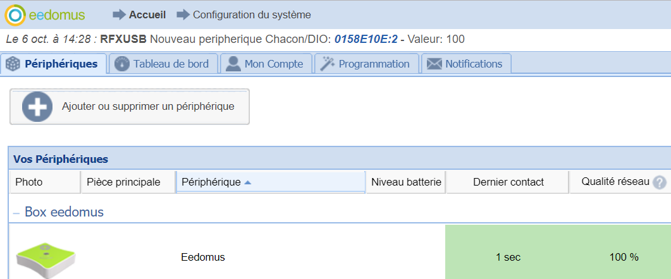Switch to the Tableau de bord tab
The height and width of the screenshot is (279, 671).
coord(163,64)
